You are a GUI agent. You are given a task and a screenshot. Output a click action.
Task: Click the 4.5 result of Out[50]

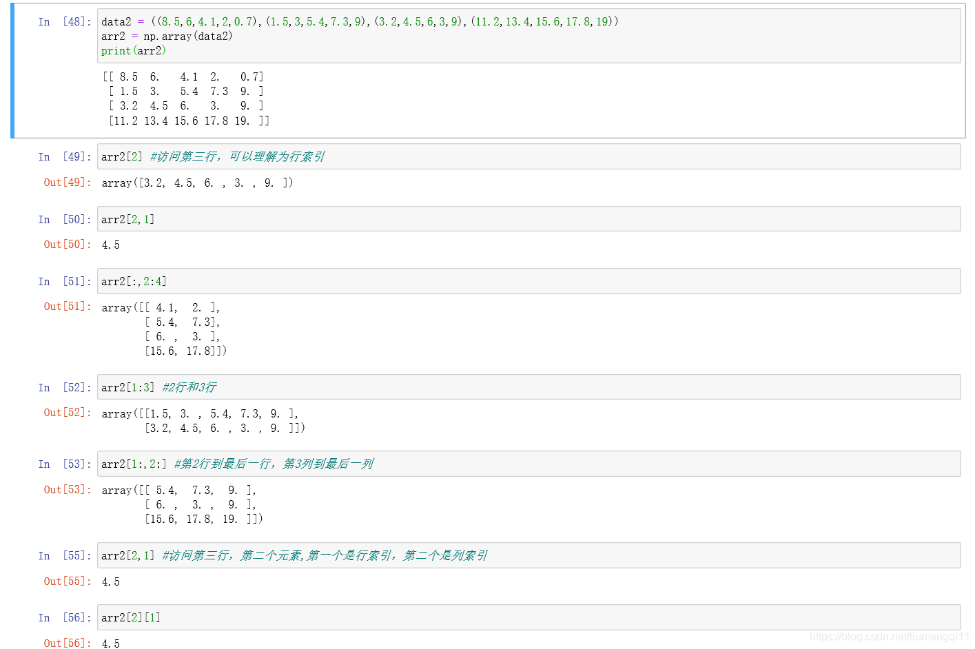pyautogui.click(x=110, y=245)
